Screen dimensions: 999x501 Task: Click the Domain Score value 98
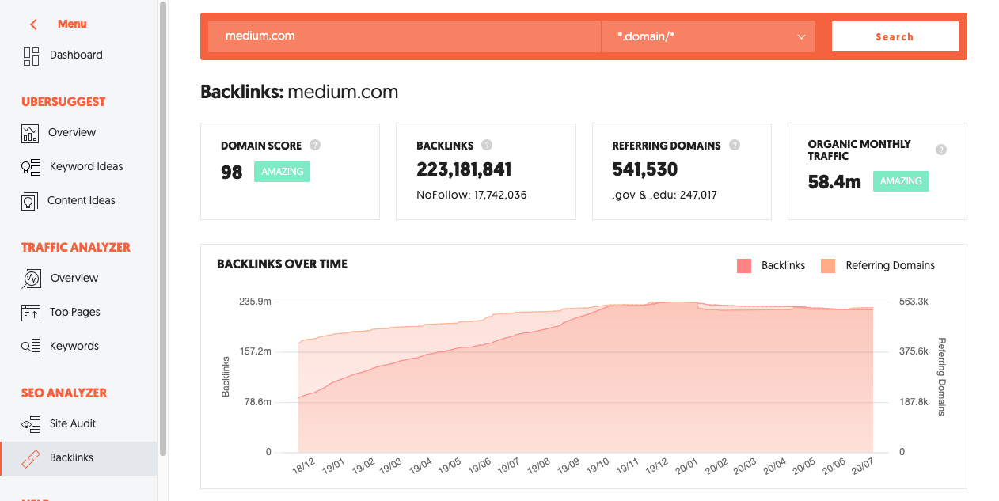click(232, 173)
